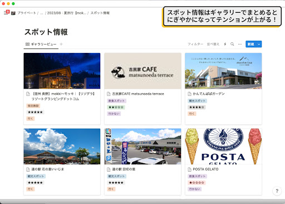This screenshot has height=204, width=285.
Task: Open the sidebar hamburger menu
Action: [x=6, y=13]
